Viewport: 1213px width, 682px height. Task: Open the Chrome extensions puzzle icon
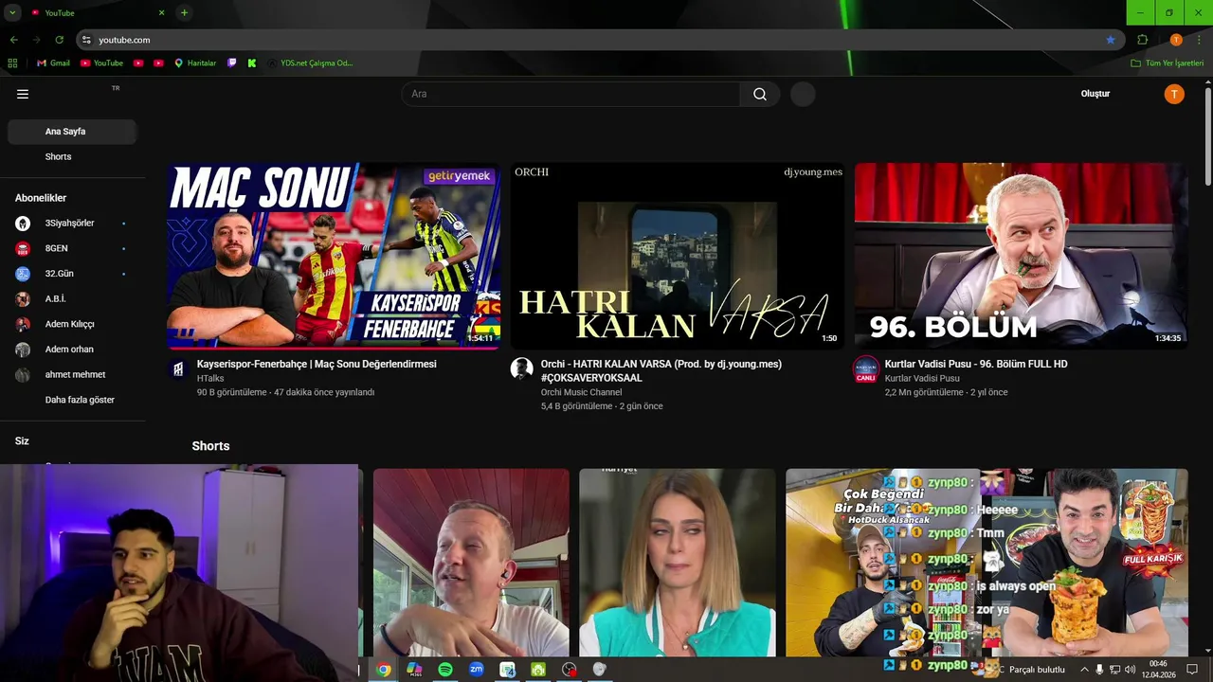[1142, 40]
